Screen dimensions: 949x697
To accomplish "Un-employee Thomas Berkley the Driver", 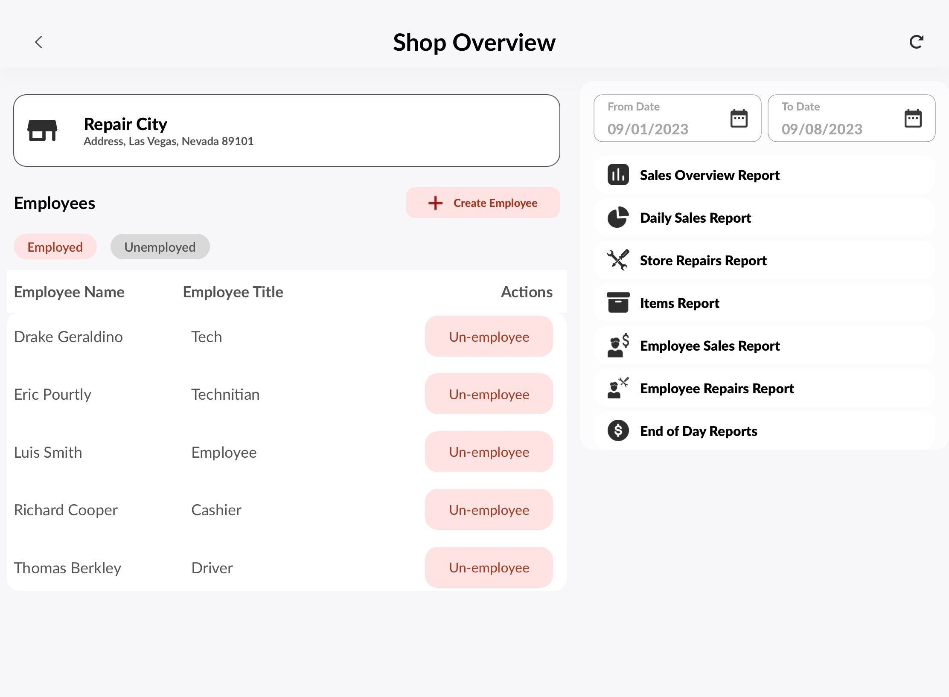I will pos(489,567).
